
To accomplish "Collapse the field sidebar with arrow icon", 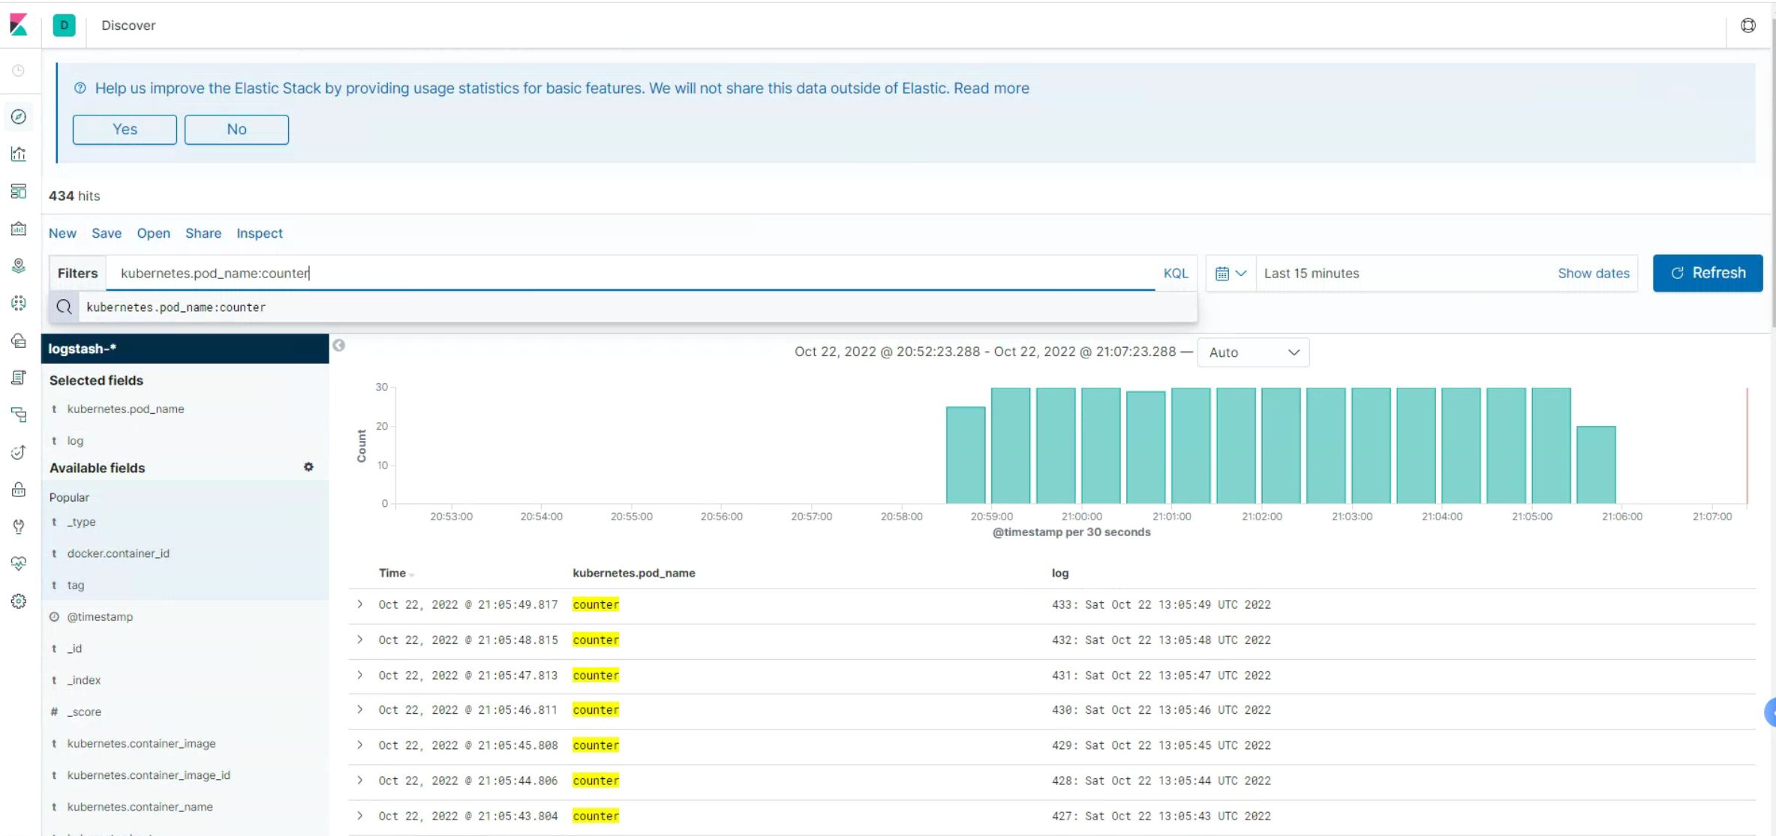I will (339, 346).
